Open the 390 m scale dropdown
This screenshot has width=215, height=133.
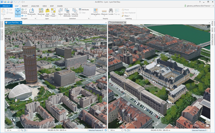tap(121, 130)
